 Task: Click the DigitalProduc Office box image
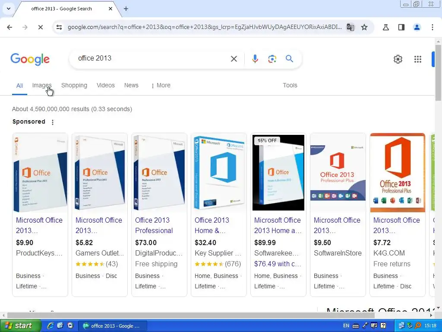(159, 173)
